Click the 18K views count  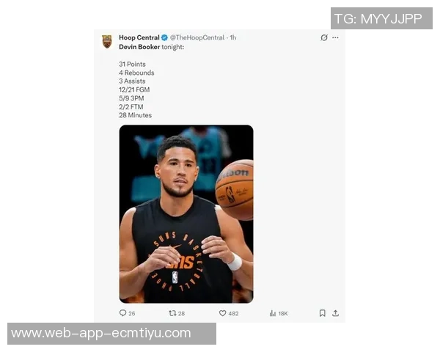[283, 314]
